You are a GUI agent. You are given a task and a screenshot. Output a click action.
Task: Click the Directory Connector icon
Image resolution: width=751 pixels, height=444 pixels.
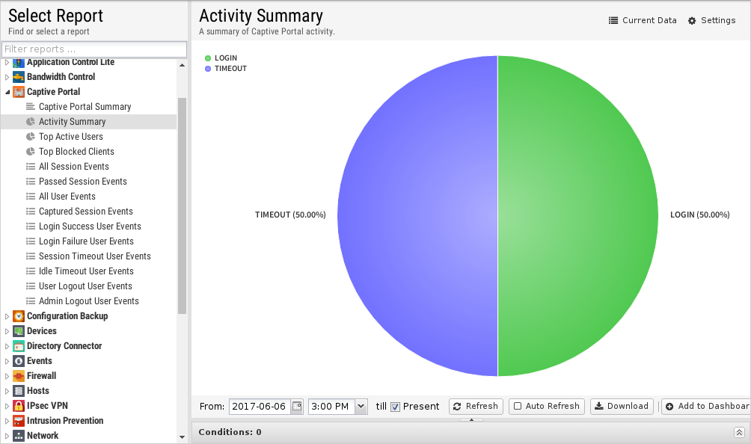19,346
